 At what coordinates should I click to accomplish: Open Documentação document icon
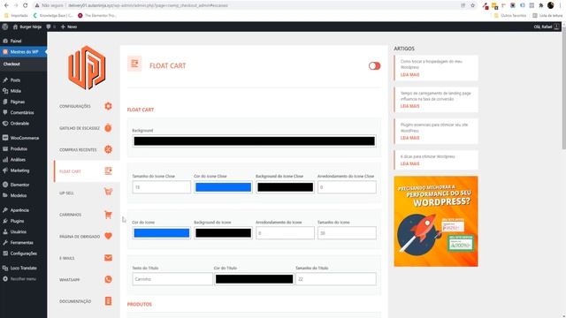(x=108, y=300)
